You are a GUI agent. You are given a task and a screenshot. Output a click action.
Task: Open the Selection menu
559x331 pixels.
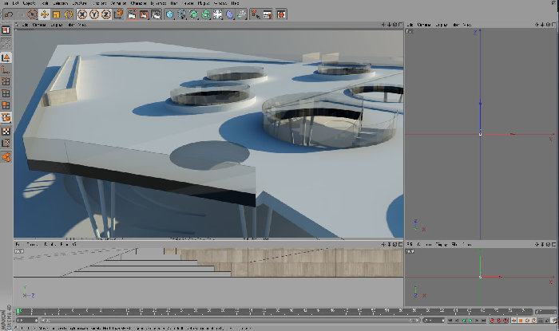60,3
